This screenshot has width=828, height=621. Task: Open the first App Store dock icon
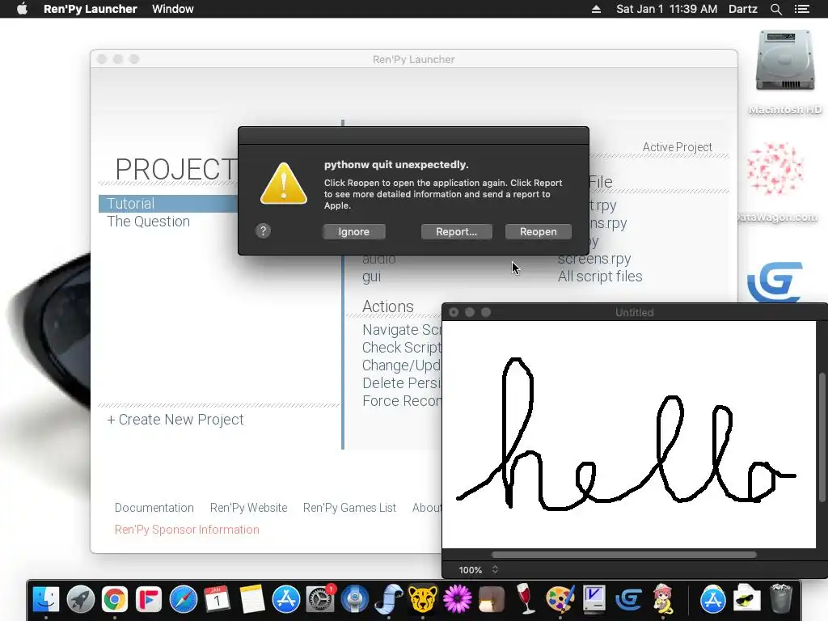tap(285, 599)
